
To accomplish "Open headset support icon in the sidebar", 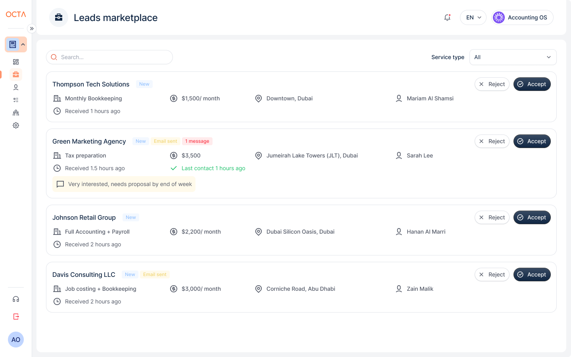I will point(16,299).
